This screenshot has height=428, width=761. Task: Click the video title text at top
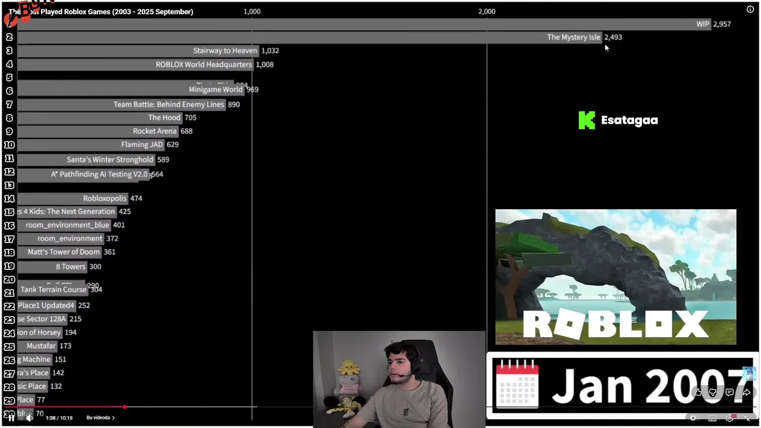click(x=101, y=11)
